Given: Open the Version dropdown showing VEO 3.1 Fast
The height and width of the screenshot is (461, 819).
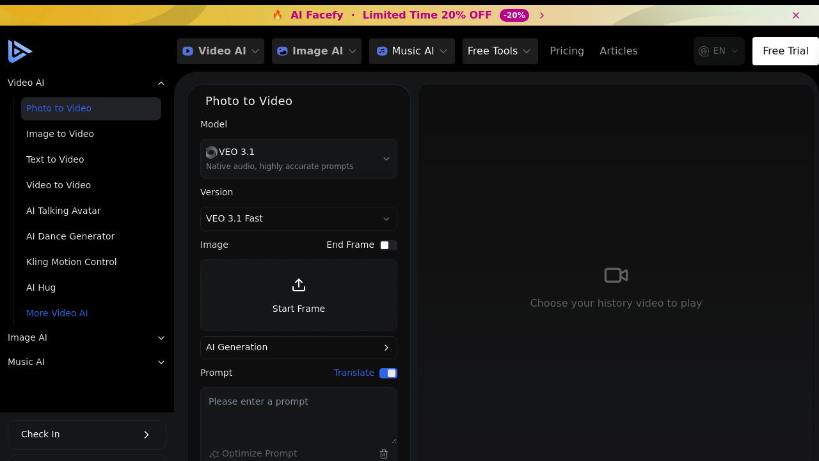Looking at the screenshot, I should pos(298,218).
